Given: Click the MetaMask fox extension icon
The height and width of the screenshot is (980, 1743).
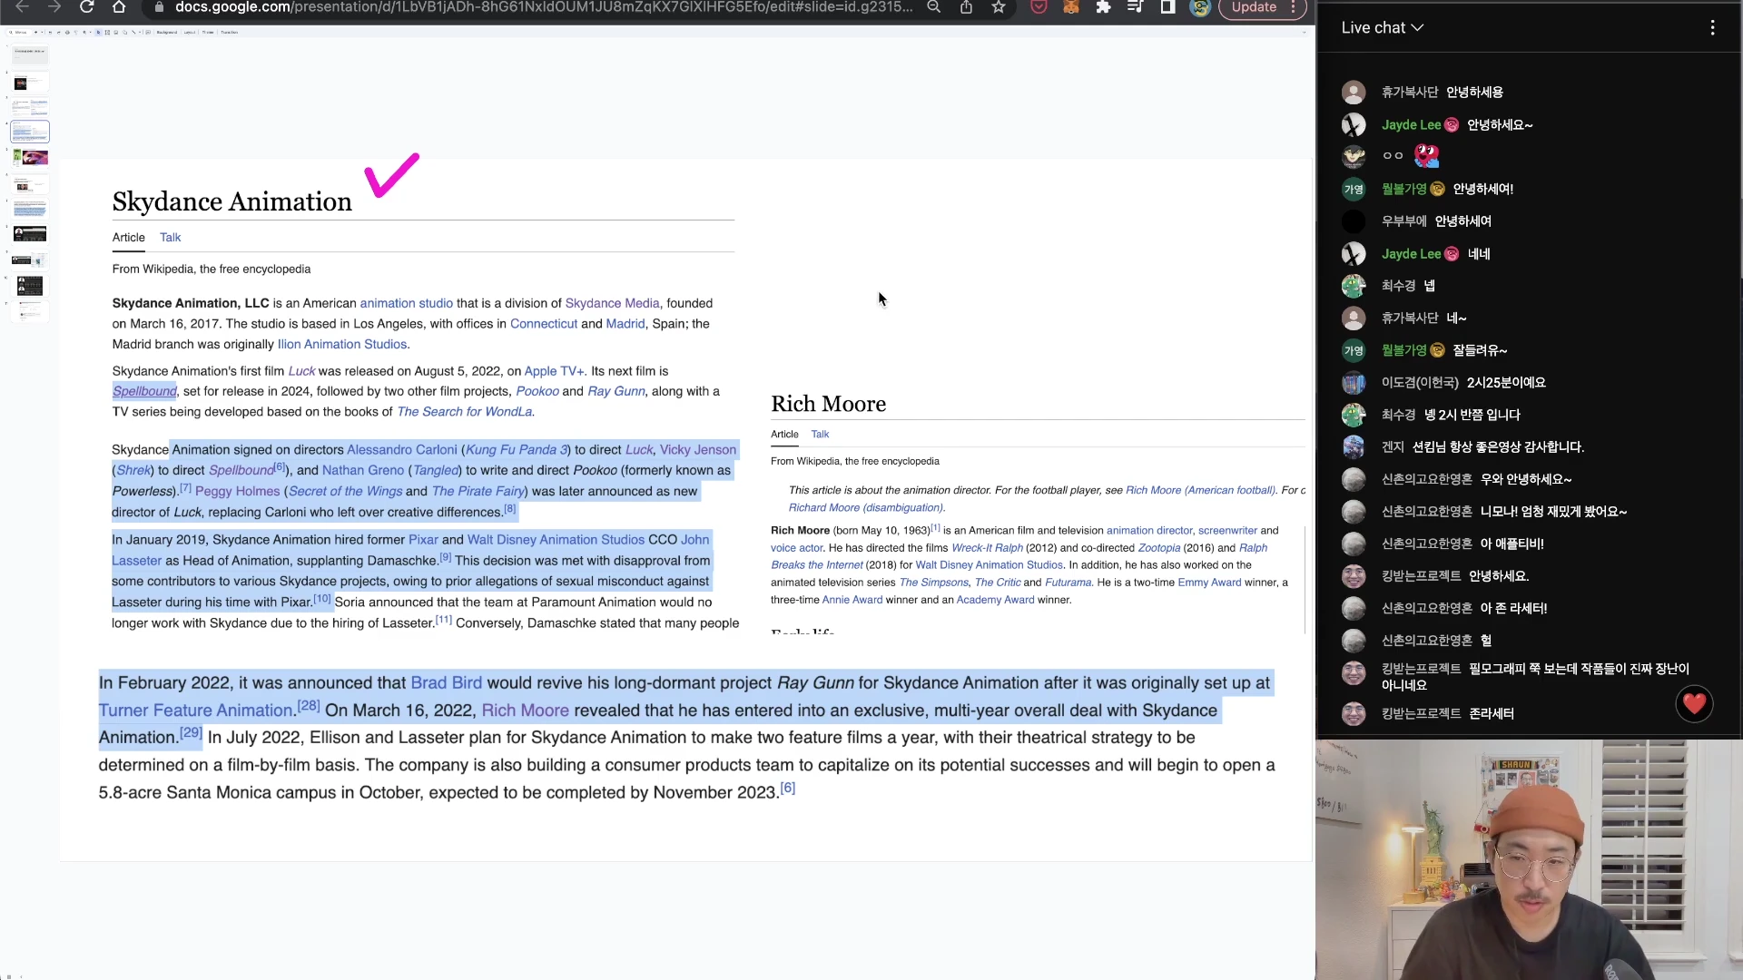Looking at the screenshot, I should [x=1071, y=7].
